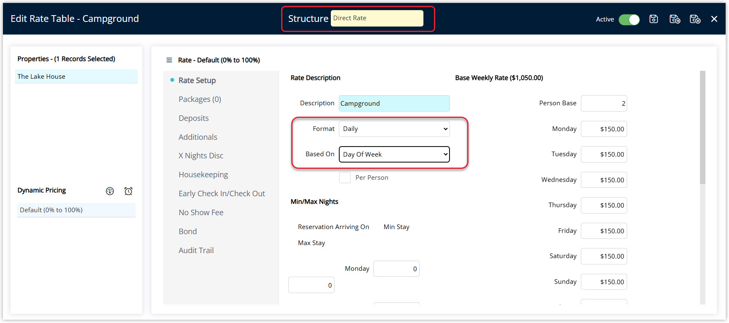
Task: Open the Housekeeping section
Action: (x=203, y=175)
